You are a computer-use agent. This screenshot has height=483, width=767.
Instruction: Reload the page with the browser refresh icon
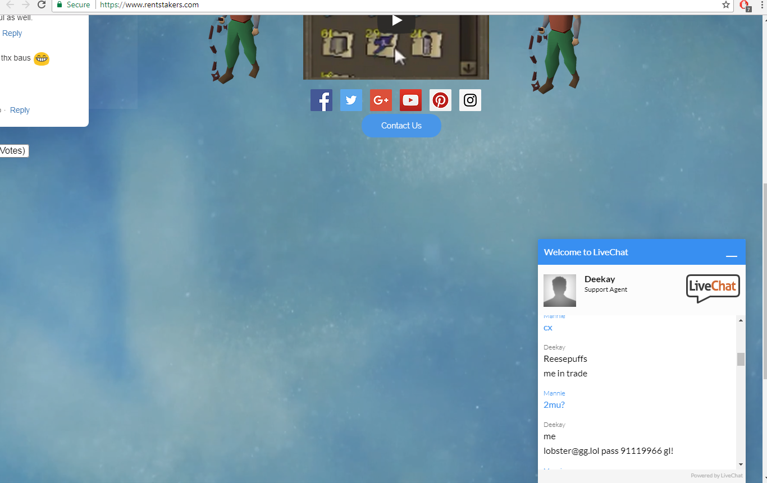coord(41,4)
